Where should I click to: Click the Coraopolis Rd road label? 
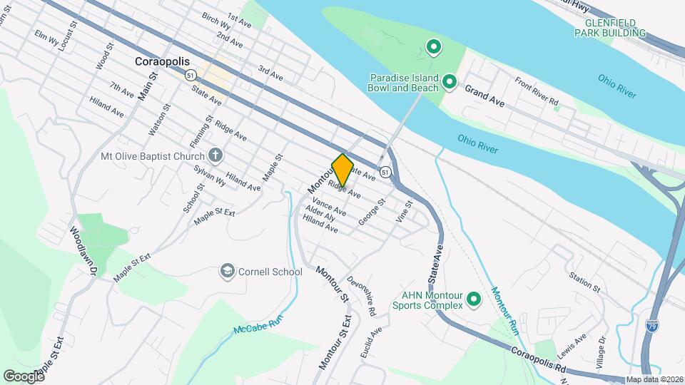(538, 359)
